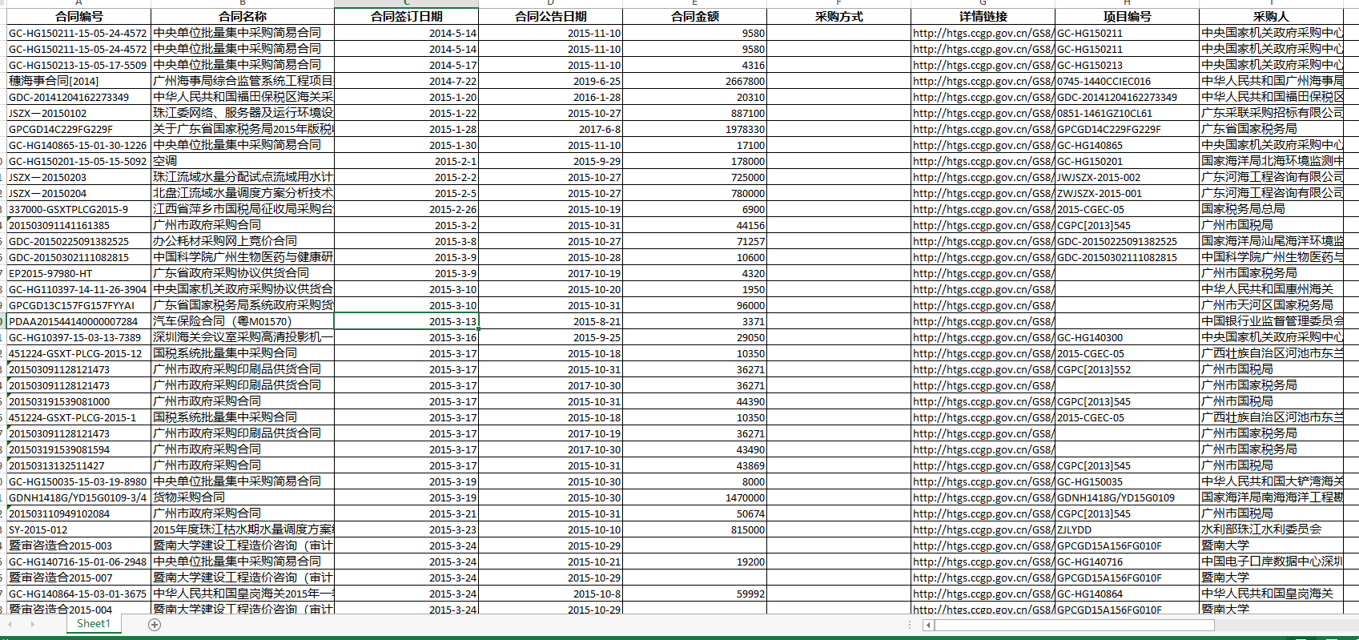Click announcement date 2016-1-28
The width and height of the screenshot is (1359, 640).
pos(550,97)
